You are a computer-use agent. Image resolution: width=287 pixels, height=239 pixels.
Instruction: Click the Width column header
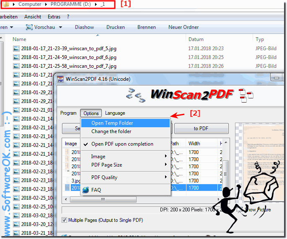point(202,144)
